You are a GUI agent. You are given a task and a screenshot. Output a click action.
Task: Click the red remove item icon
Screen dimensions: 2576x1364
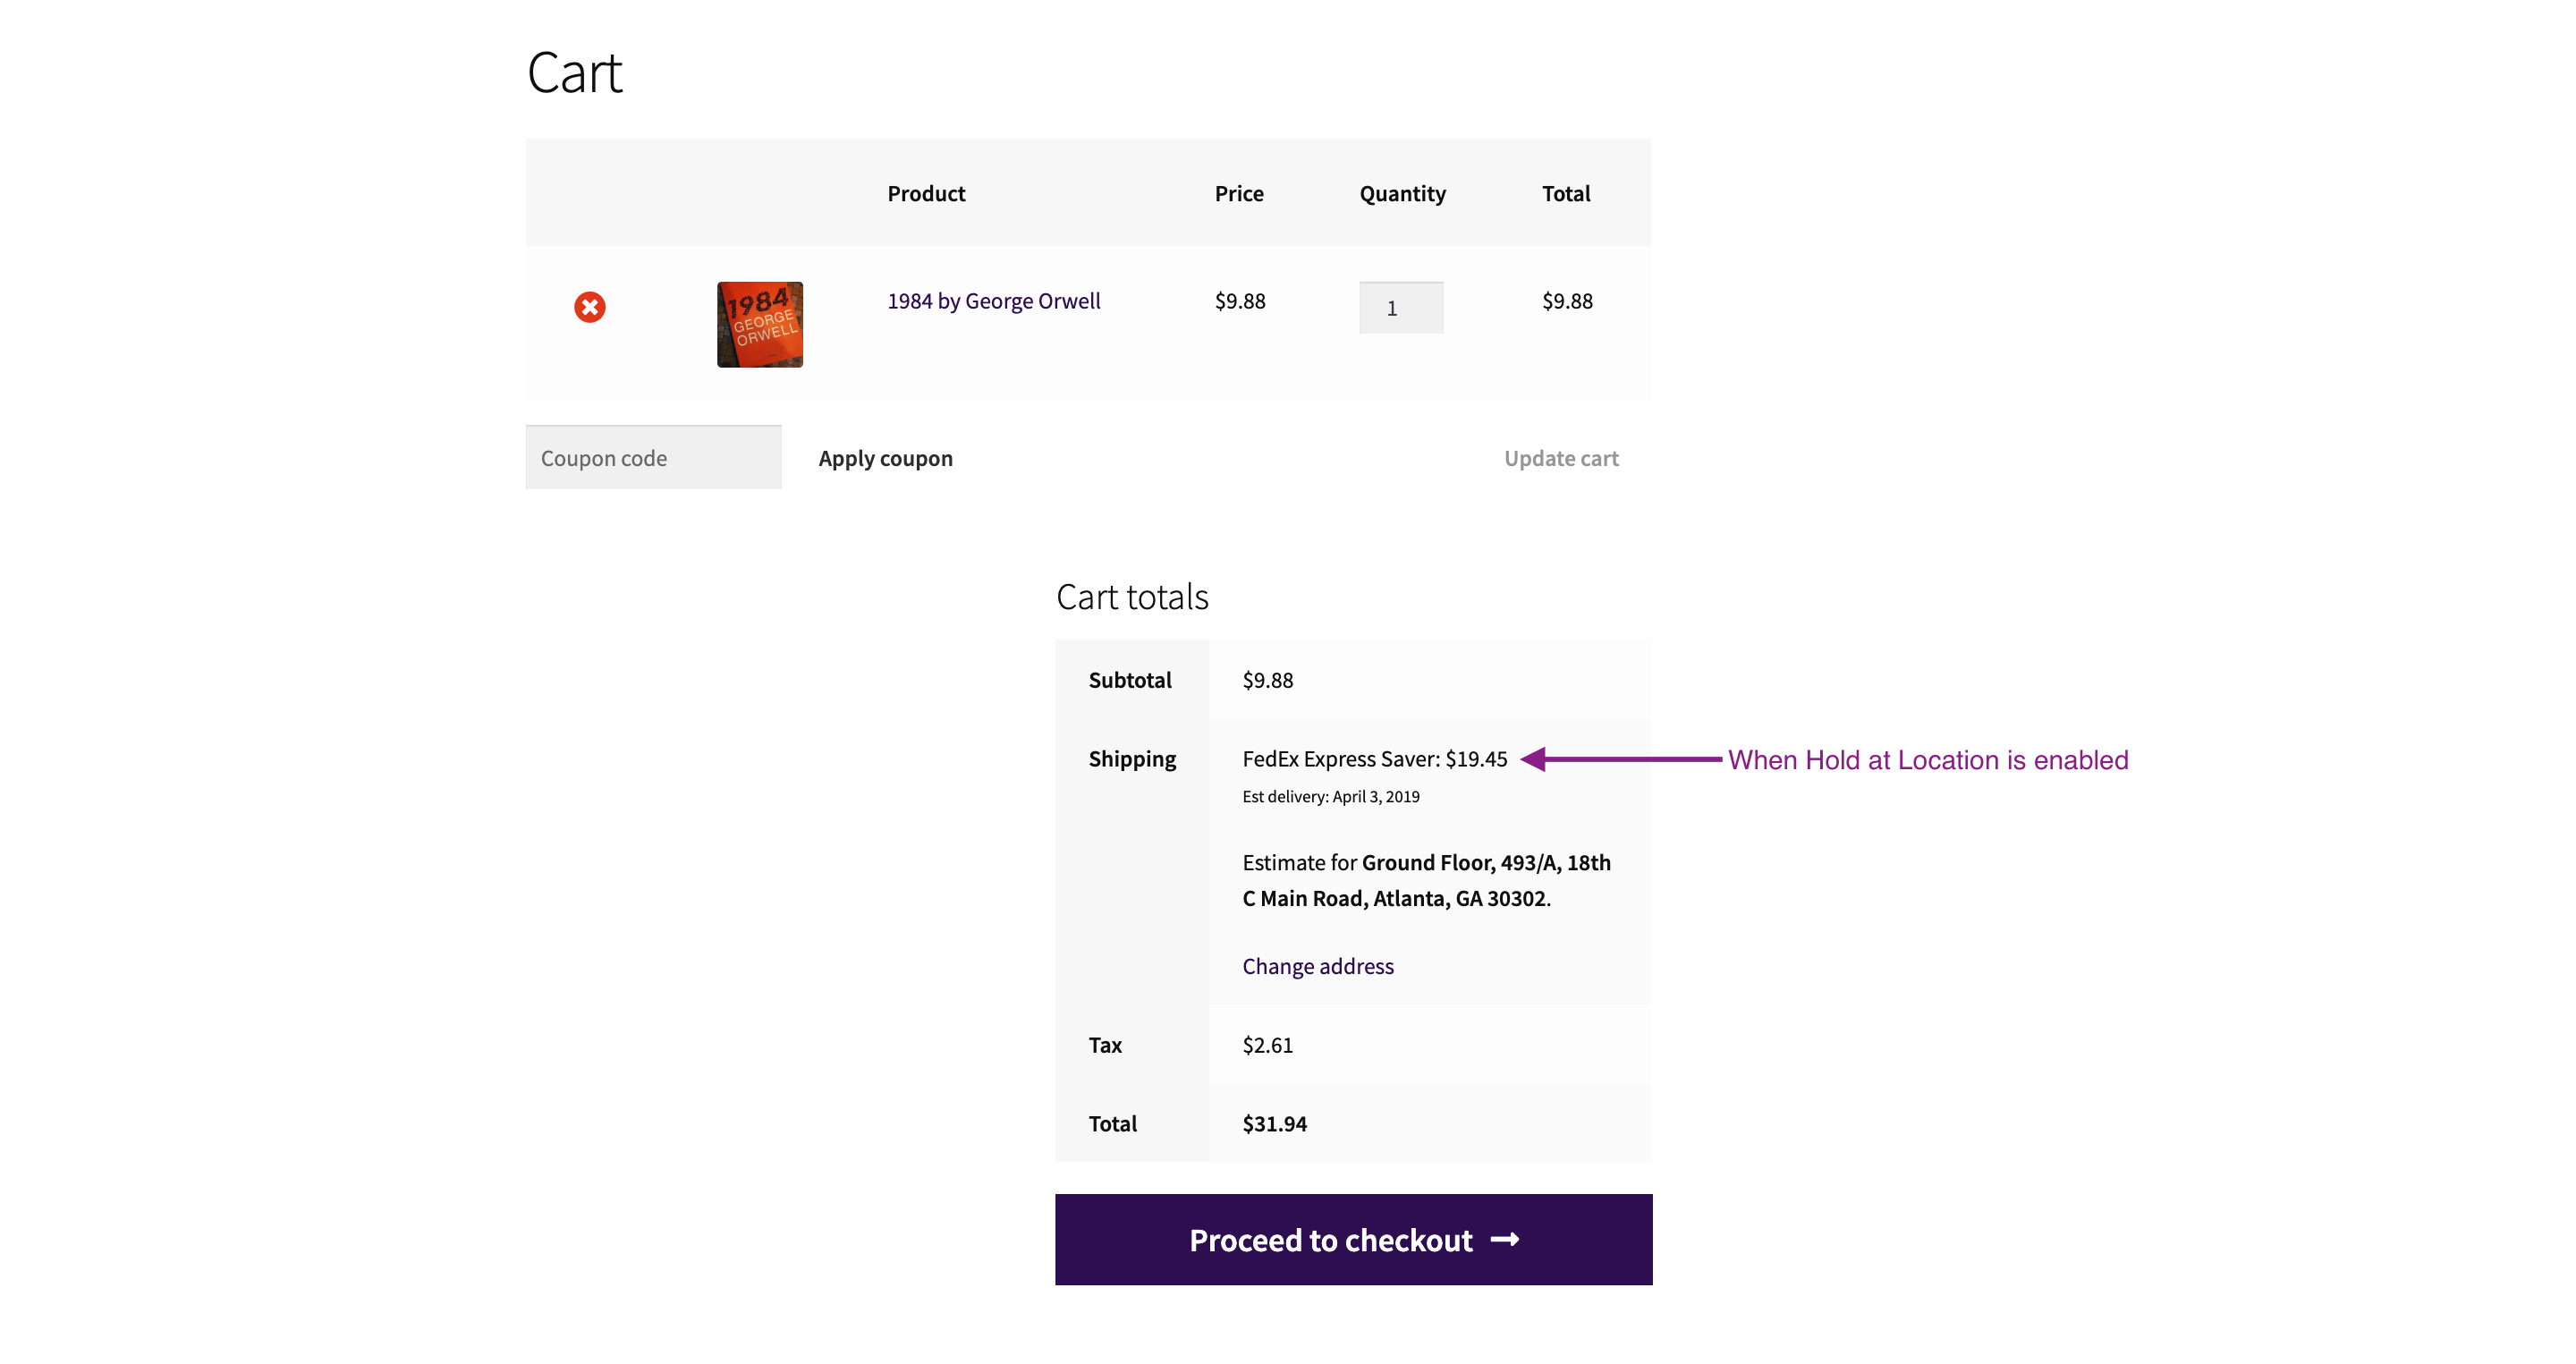point(593,307)
